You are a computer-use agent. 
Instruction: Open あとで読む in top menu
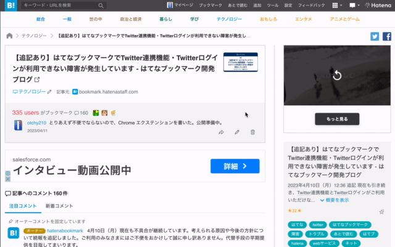pos(238,6)
